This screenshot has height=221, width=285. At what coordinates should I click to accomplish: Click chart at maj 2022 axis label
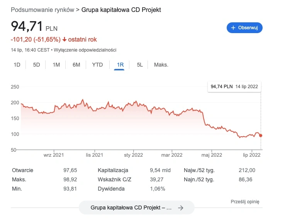(212, 155)
